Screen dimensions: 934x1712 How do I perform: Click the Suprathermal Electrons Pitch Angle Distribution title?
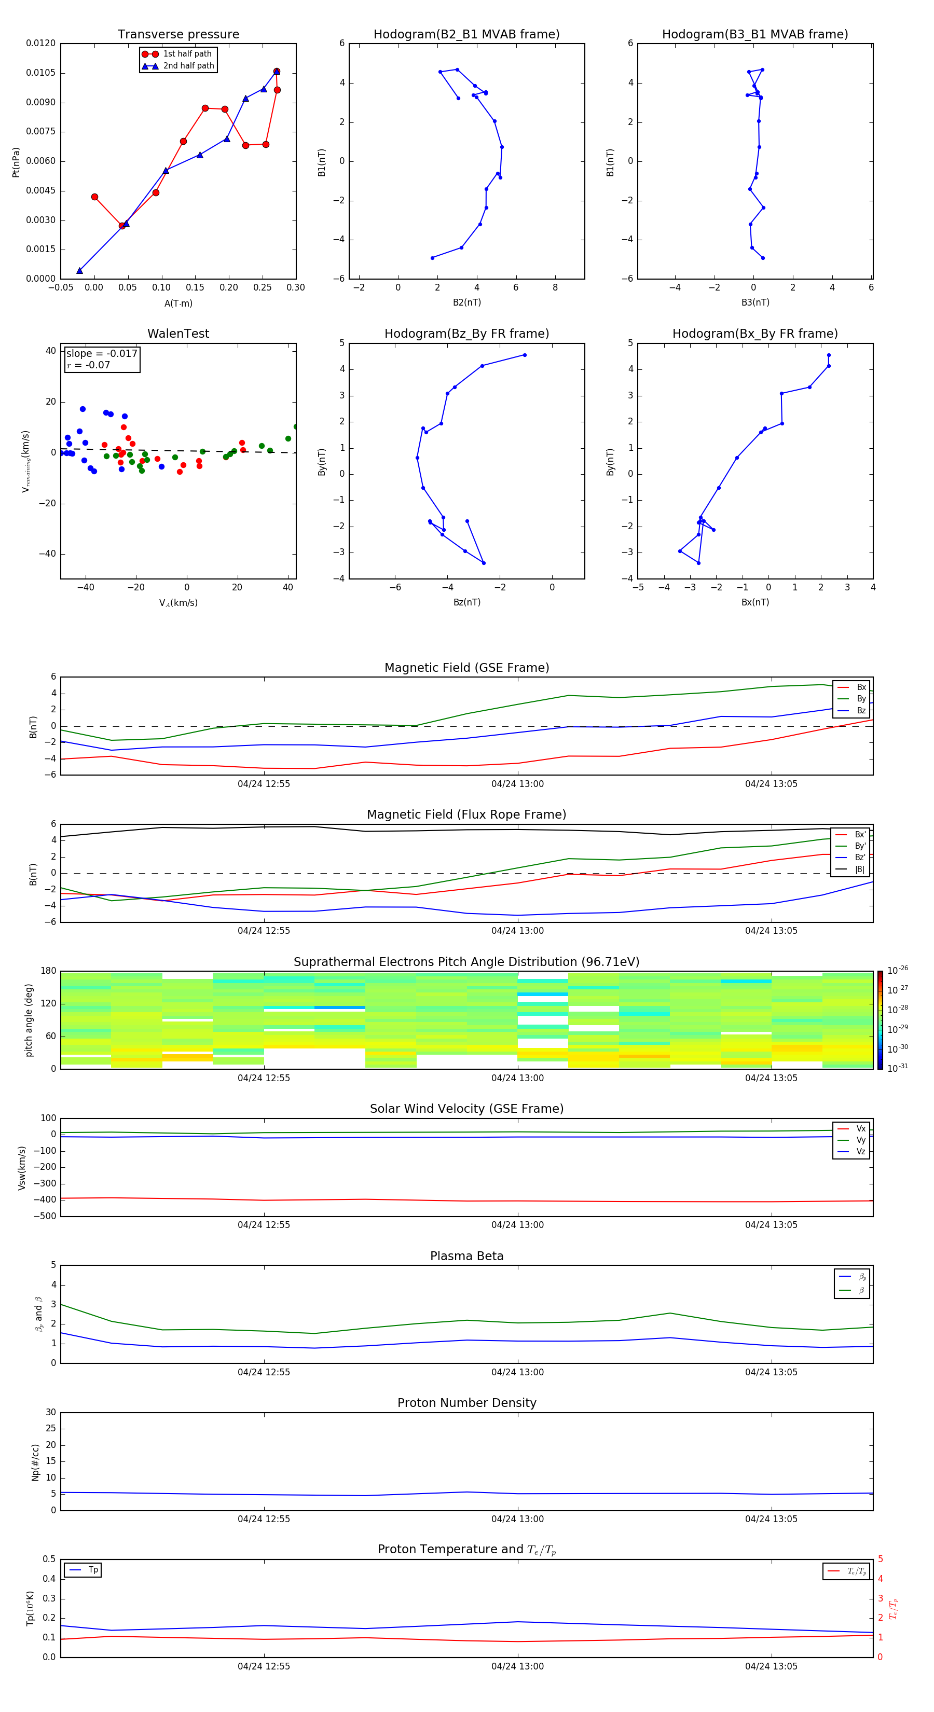click(x=466, y=962)
